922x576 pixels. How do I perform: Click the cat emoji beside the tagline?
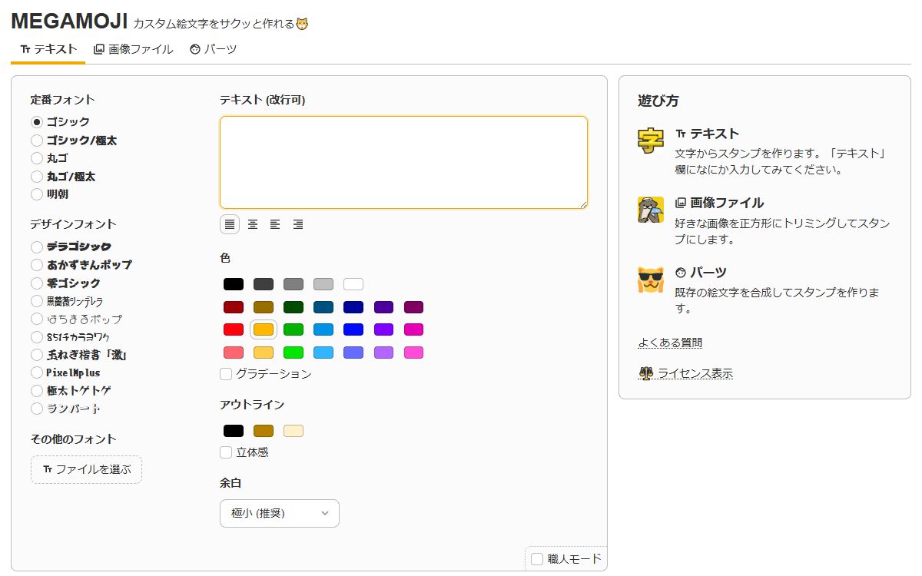(x=303, y=24)
